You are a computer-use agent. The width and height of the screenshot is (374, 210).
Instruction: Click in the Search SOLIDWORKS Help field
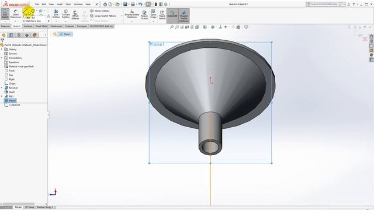point(325,4)
